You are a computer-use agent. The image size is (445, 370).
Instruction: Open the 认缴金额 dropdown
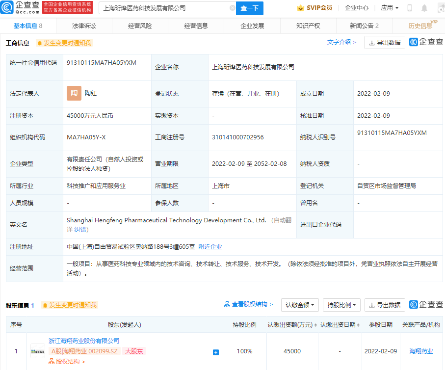click(299, 305)
